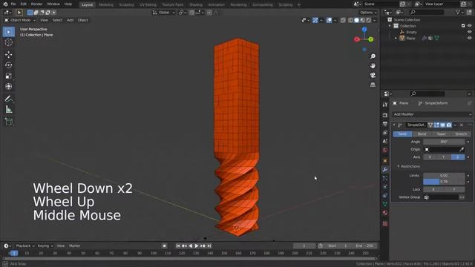Image resolution: width=475 pixels, height=267 pixels.
Task: Select the Scale tool
Action: pyautogui.click(x=8, y=76)
